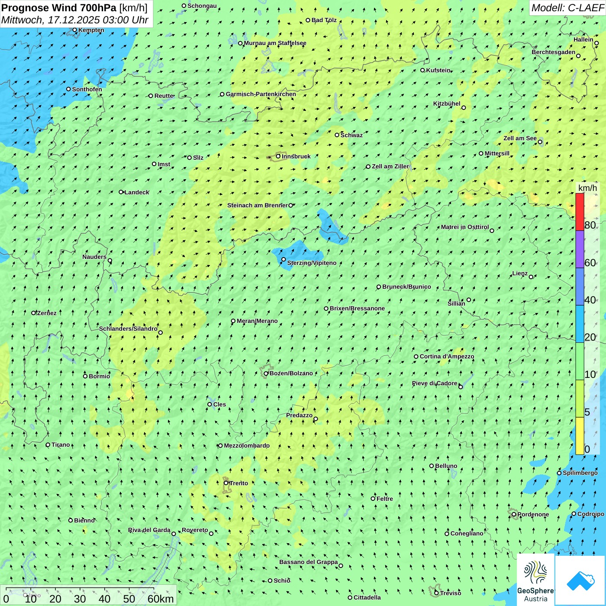Click the Pordenone city marker
This screenshot has height=606, width=606.
pyautogui.click(x=514, y=514)
